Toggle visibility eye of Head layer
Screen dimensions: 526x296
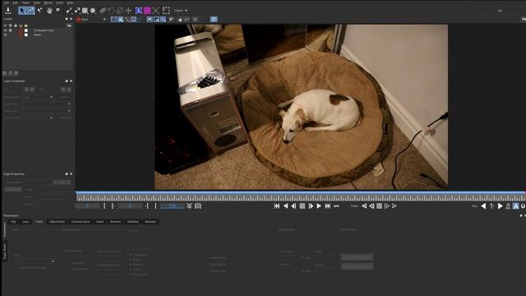click(x=5, y=35)
